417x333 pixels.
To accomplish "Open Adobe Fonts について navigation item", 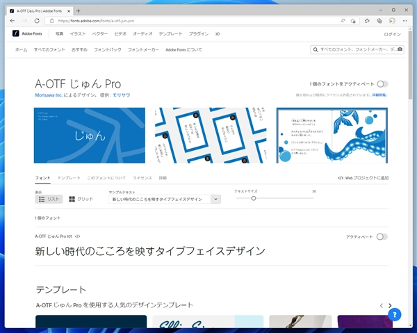I will click(x=183, y=50).
